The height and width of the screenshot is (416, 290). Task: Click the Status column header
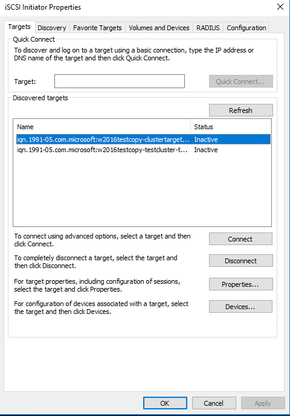coord(231,127)
